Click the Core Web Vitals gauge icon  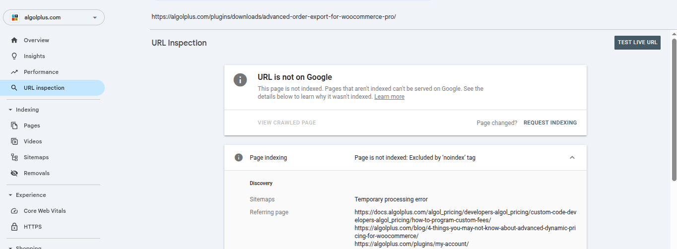coord(14,211)
